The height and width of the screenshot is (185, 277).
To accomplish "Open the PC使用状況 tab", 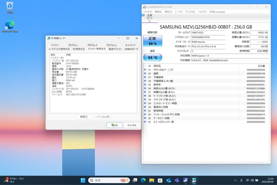I will [79, 49].
